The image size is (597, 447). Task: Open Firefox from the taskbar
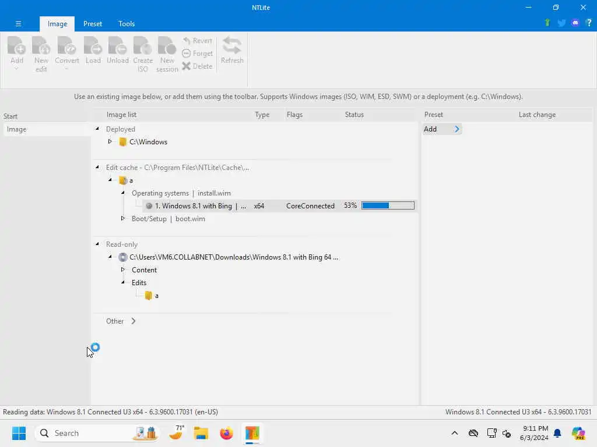pos(227,433)
